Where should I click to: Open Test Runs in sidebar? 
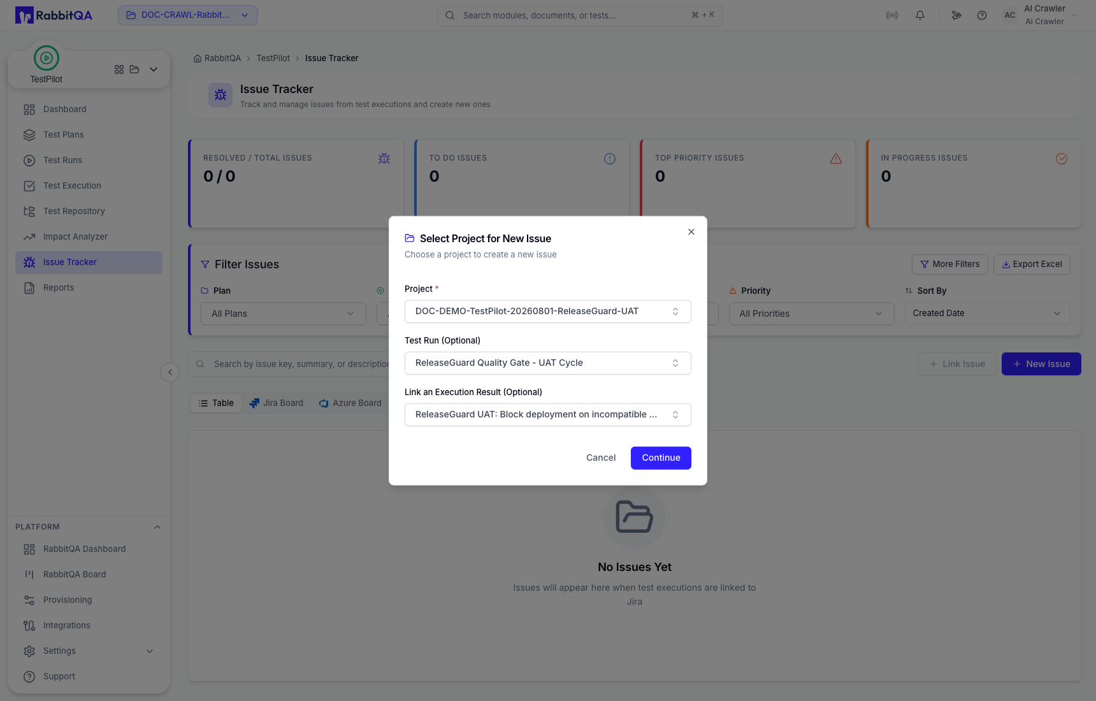pyautogui.click(x=89, y=161)
